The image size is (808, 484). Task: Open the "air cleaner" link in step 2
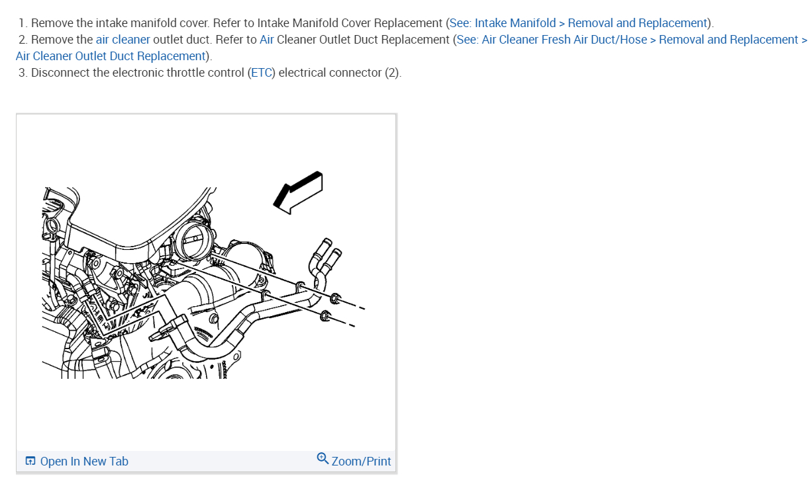[x=123, y=40]
